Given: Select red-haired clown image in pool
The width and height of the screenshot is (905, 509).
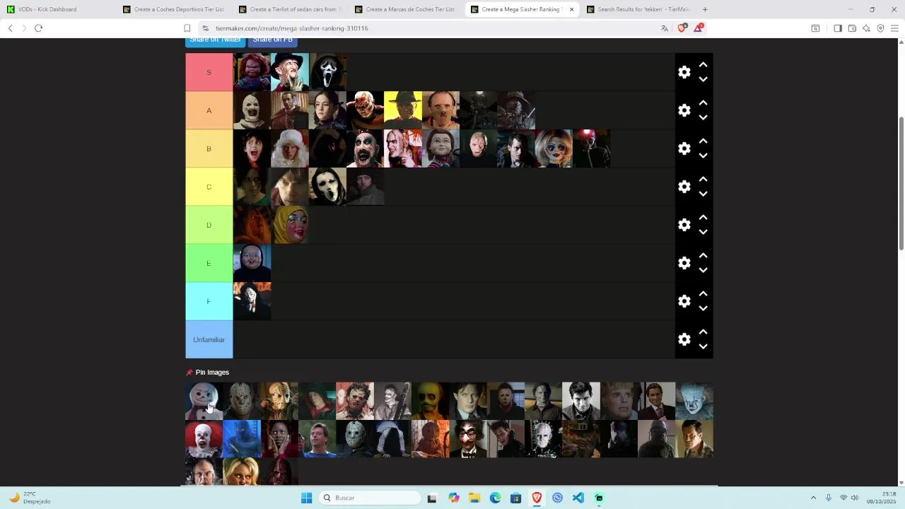Looking at the screenshot, I should point(204,439).
